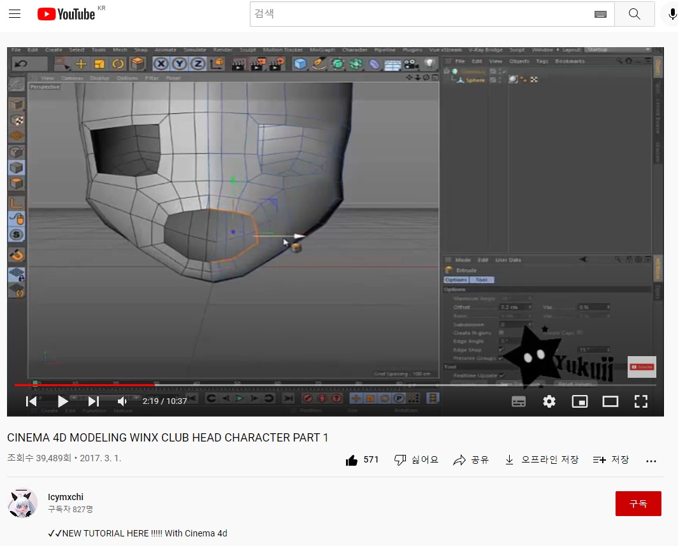Click the magnifier search button

click(634, 14)
